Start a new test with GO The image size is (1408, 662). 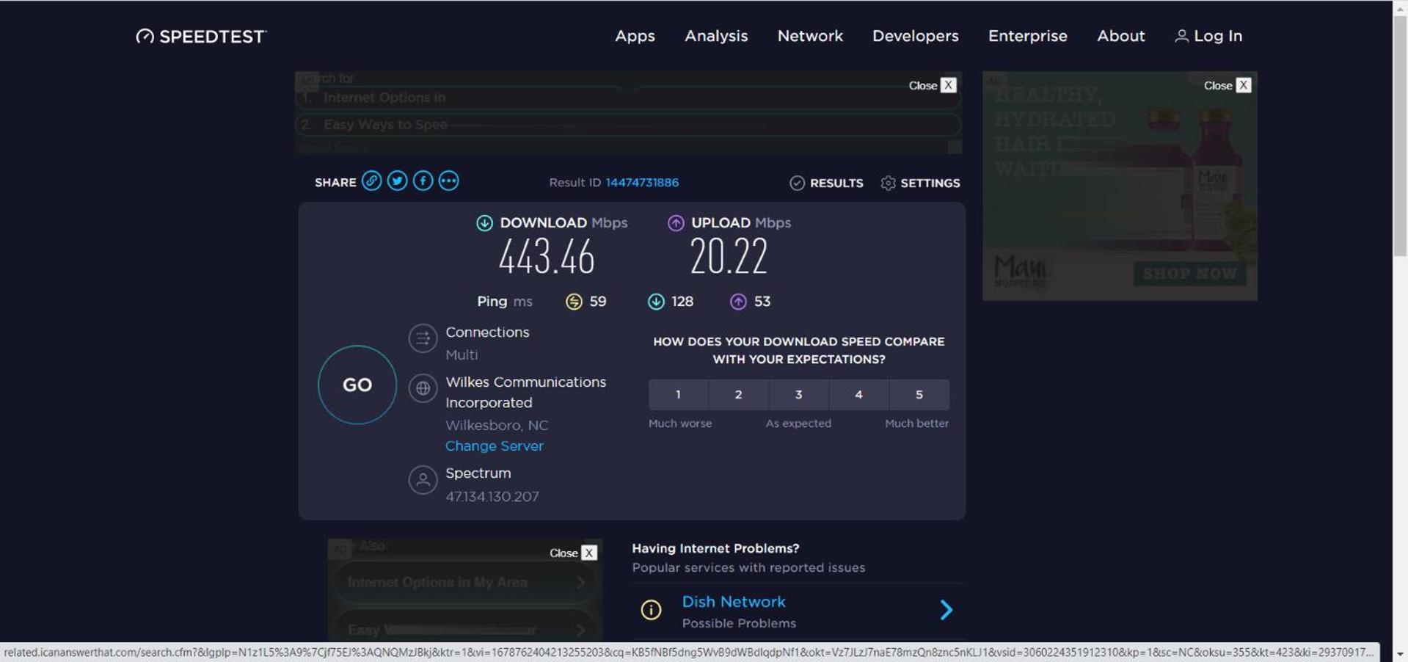pyautogui.click(x=357, y=385)
